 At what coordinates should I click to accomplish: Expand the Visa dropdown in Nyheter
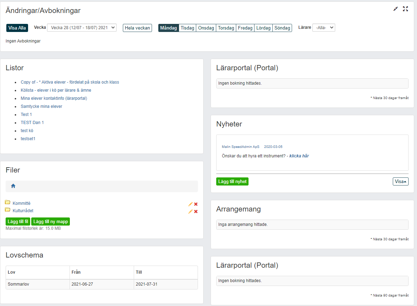point(401,182)
